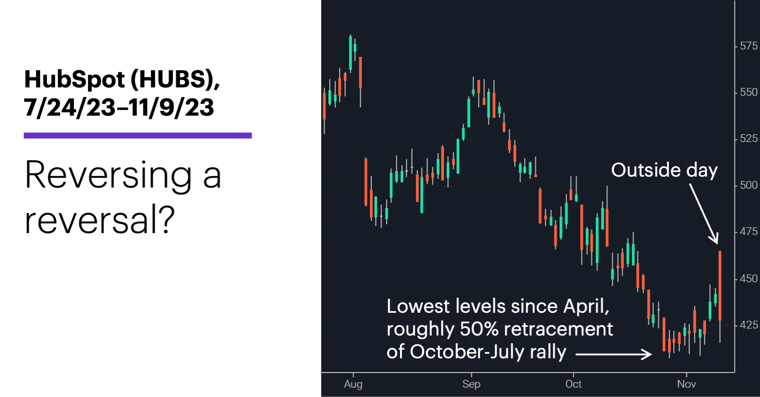The image size is (760, 397).
Task: Click the 475 price axis label
Action: pos(749,232)
